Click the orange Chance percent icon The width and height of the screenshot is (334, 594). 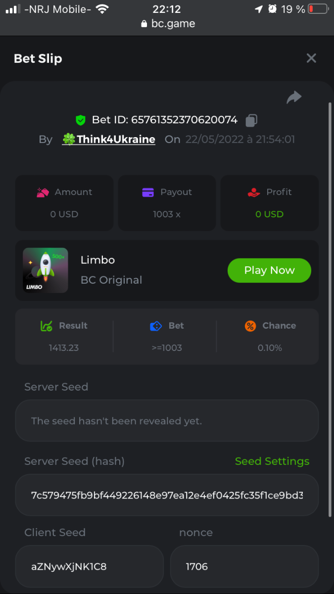point(250,326)
